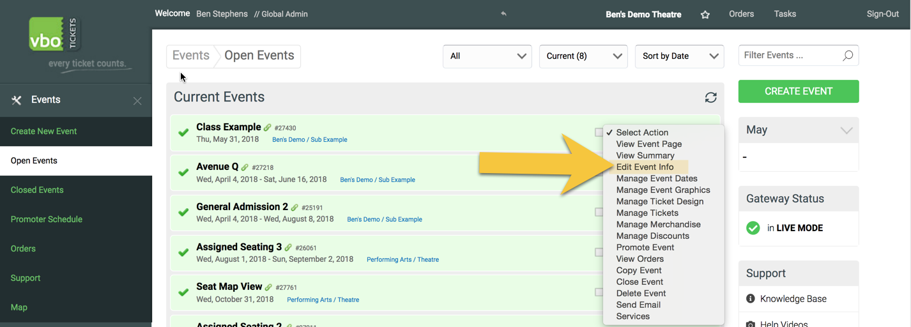Click link icon next to Seat Map View
The image size is (911, 327).
pos(268,287)
